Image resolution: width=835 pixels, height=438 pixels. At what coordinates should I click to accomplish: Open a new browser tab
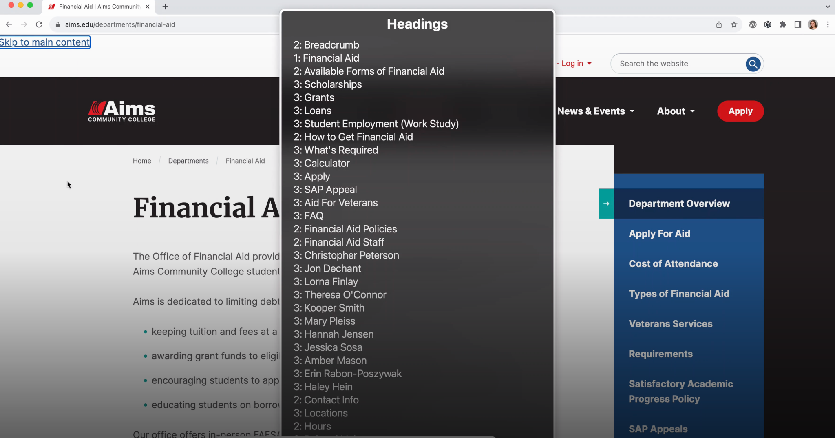click(165, 7)
